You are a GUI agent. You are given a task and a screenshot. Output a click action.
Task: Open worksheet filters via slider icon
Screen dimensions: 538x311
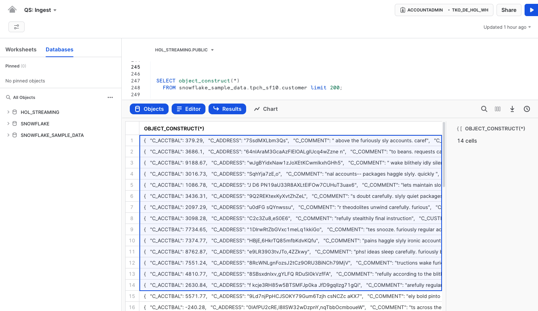[16, 27]
